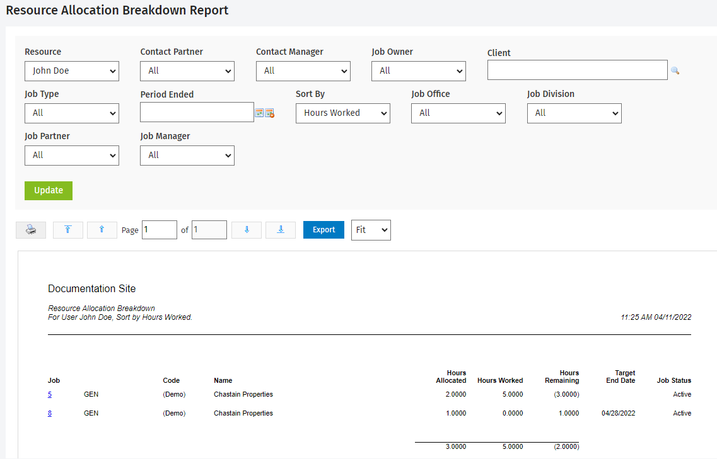This screenshot has width=717, height=459.
Task: Click Hours Allocated value 2.0000
Action: coord(456,394)
